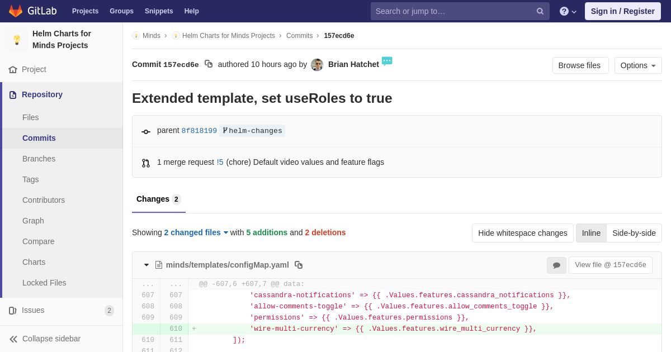Expand the 2 changed files dropdown
The width and height of the screenshot is (671, 352).
(196, 232)
